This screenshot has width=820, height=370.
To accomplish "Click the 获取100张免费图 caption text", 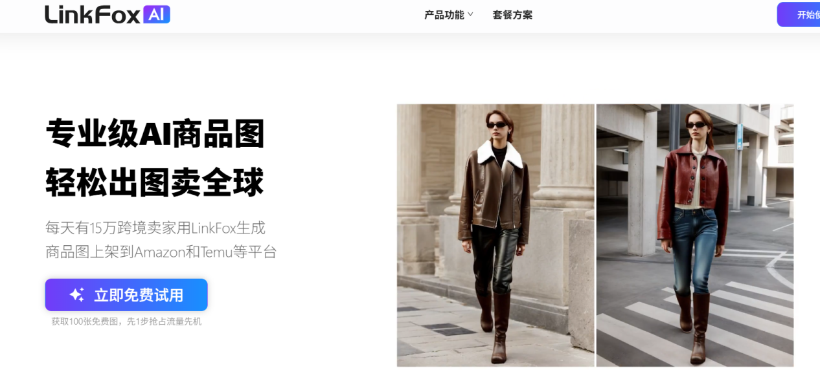I will 126,321.
